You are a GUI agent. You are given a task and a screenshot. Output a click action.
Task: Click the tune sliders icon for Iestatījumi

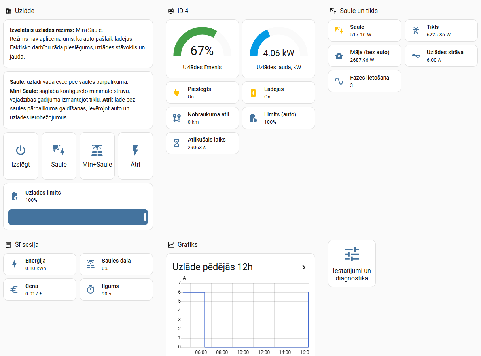352,254
